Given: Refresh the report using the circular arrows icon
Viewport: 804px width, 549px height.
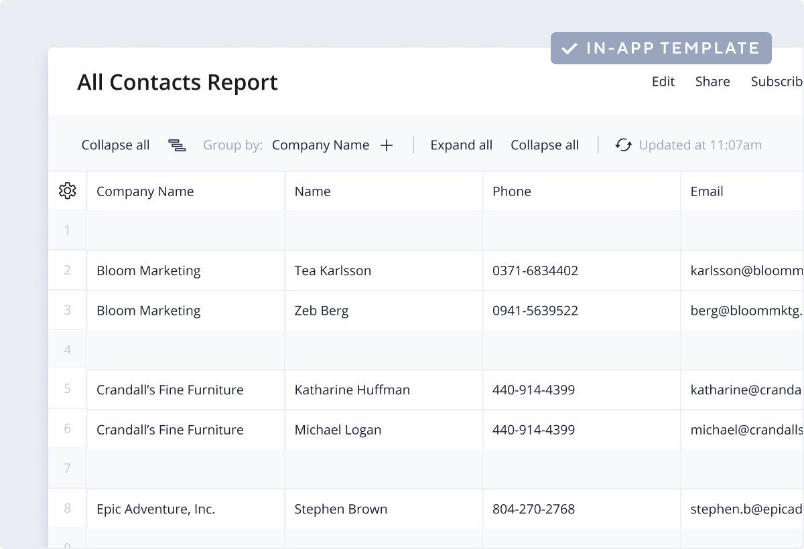Looking at the screenshot, I should tap(623, 145).
